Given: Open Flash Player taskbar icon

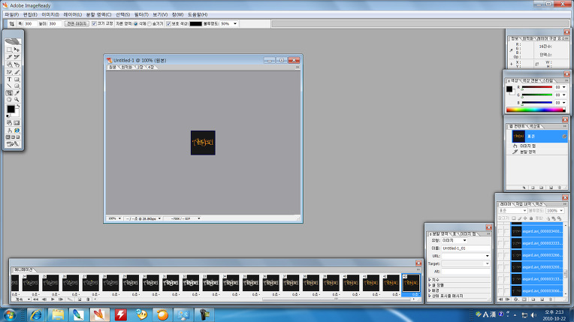Looking at the screenshot, I should (x=120, y=314).
